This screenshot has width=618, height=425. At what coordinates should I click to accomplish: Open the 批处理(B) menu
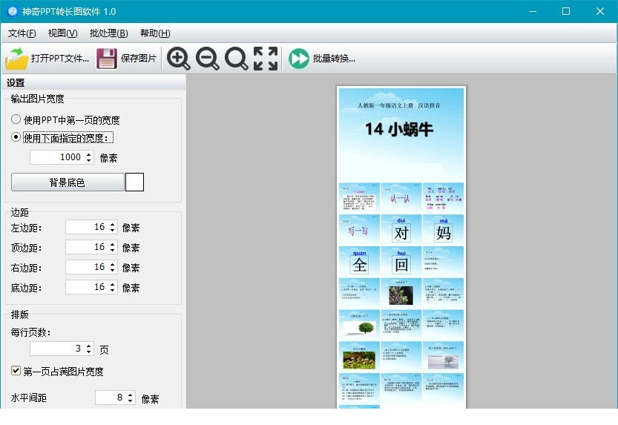(x=108, y=33)
